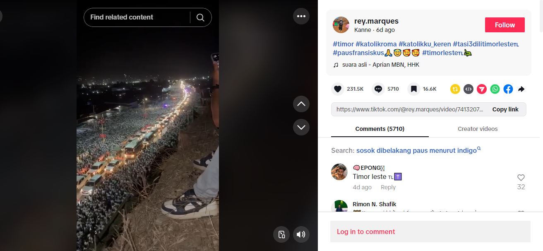
Task: Select the Comments (5710) tab
Action: [380, 129]
